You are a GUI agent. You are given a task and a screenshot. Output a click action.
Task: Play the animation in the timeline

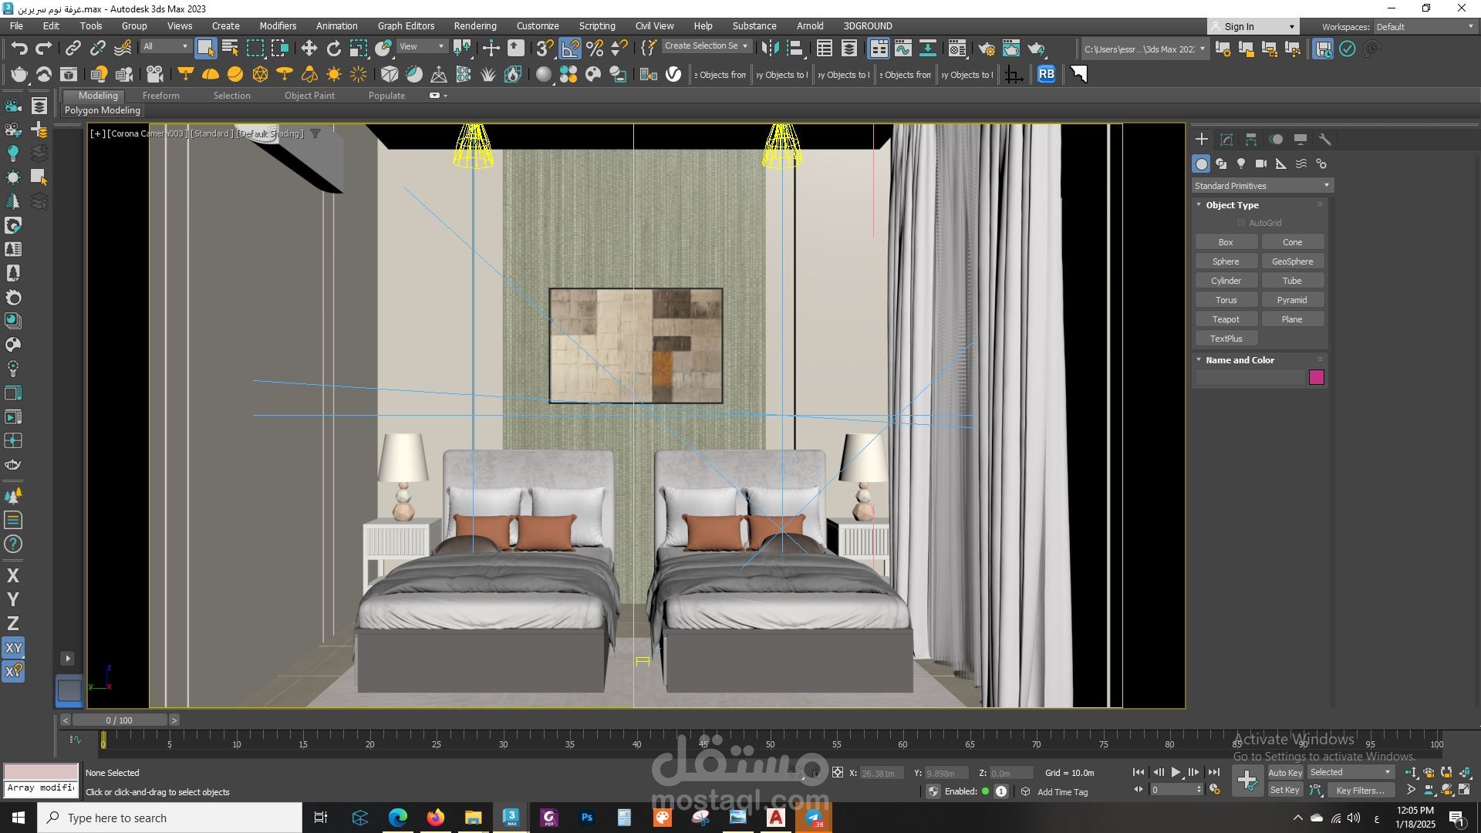1176,772
